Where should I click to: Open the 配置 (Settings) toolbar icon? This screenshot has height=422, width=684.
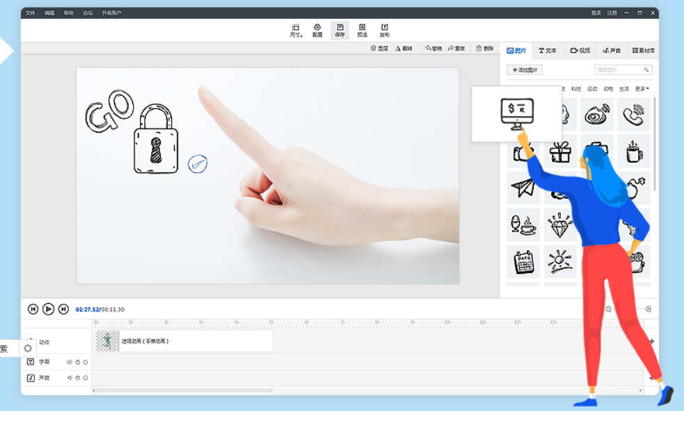[x=317, y=29]
